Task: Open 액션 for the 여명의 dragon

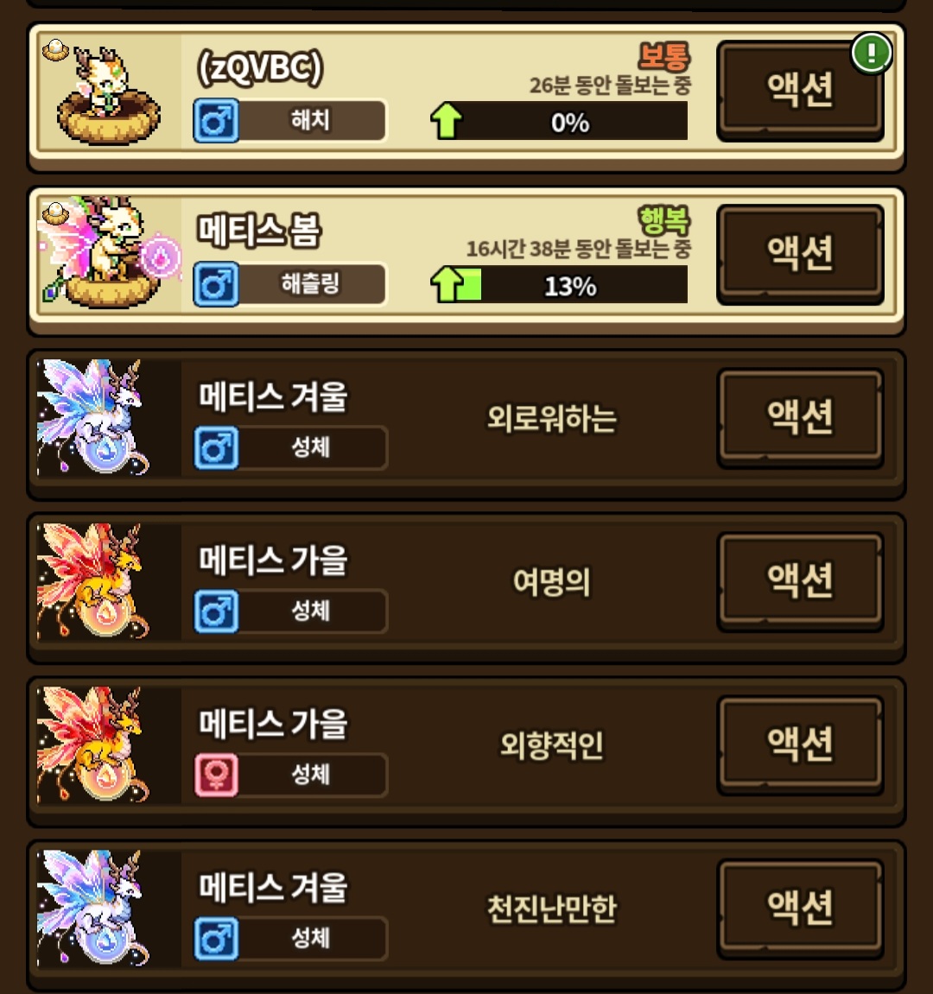Action: [800, 581]
